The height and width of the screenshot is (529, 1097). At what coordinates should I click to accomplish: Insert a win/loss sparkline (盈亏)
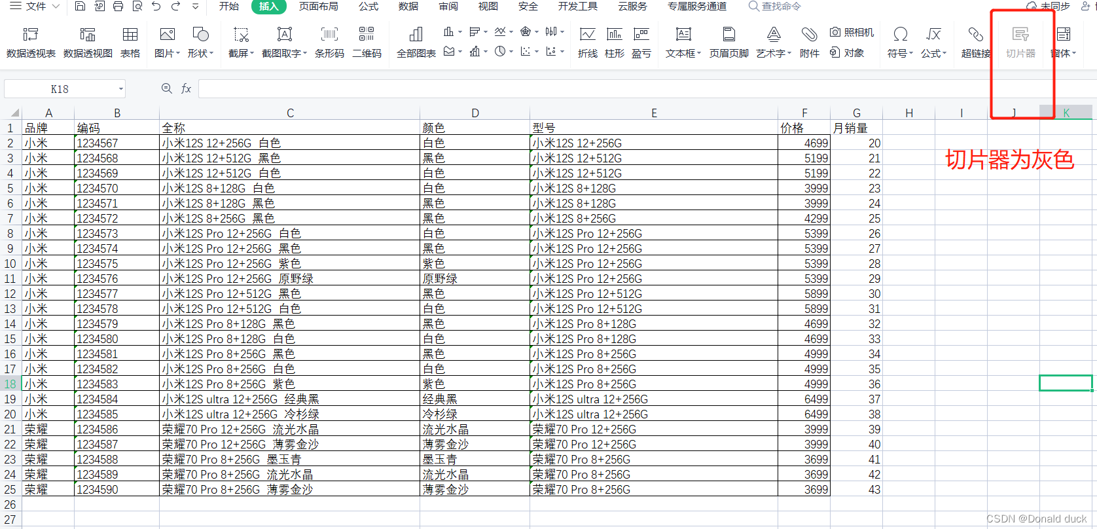641,43
